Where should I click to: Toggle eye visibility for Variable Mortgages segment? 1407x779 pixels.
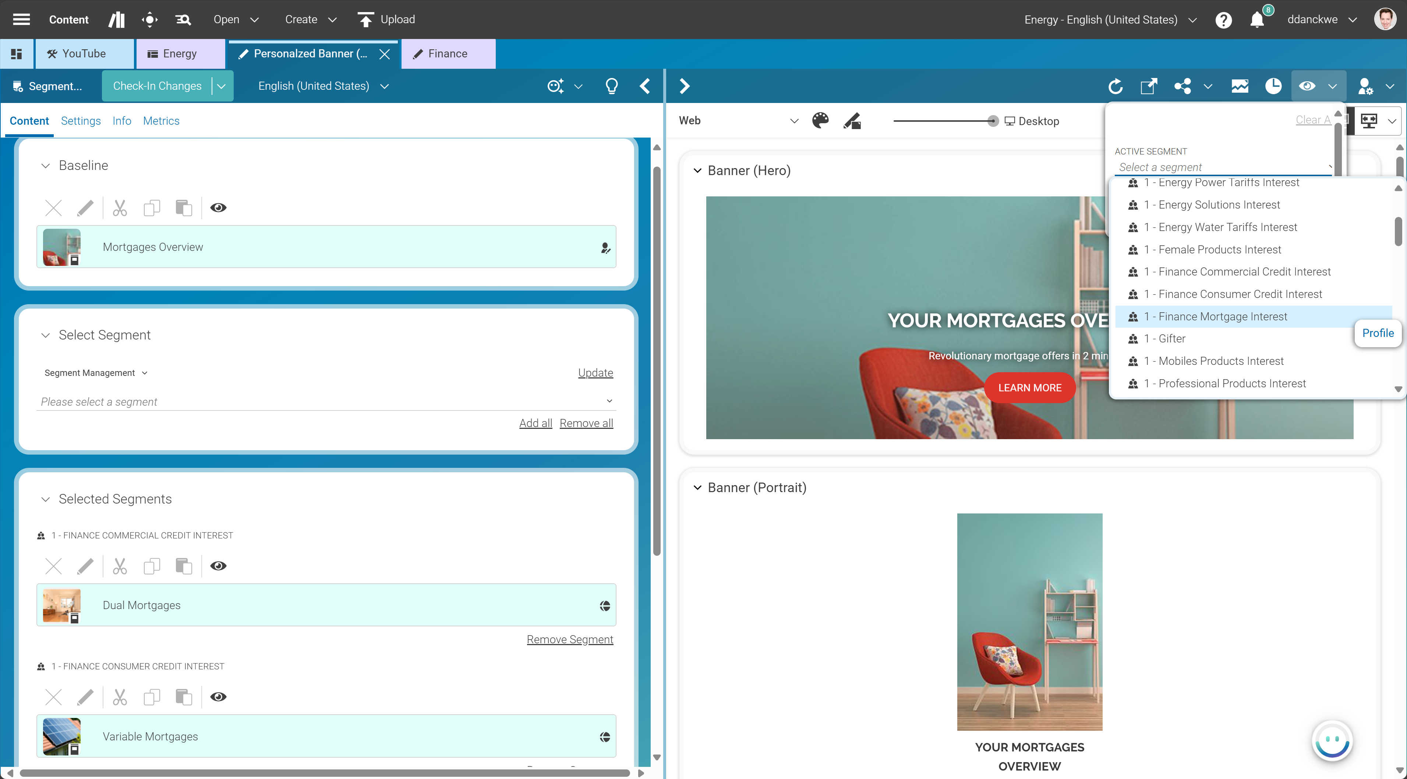pyautogui.click(x=219, y=697)
